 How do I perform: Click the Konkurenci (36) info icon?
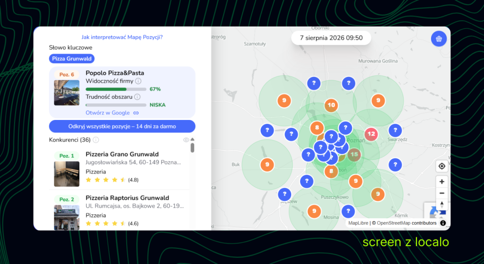pyautogui.click(x=96, y=140)
